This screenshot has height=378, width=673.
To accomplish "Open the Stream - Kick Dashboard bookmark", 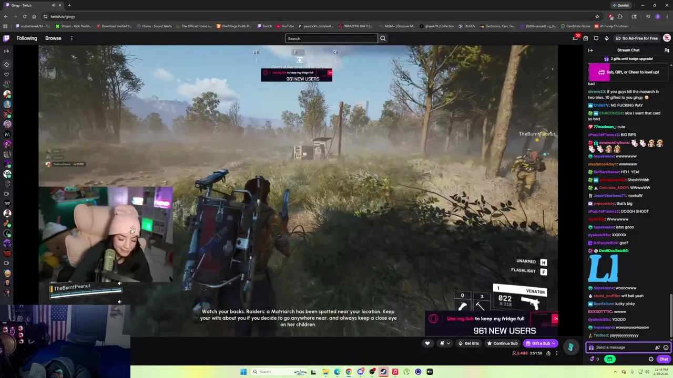I will 75,26.
